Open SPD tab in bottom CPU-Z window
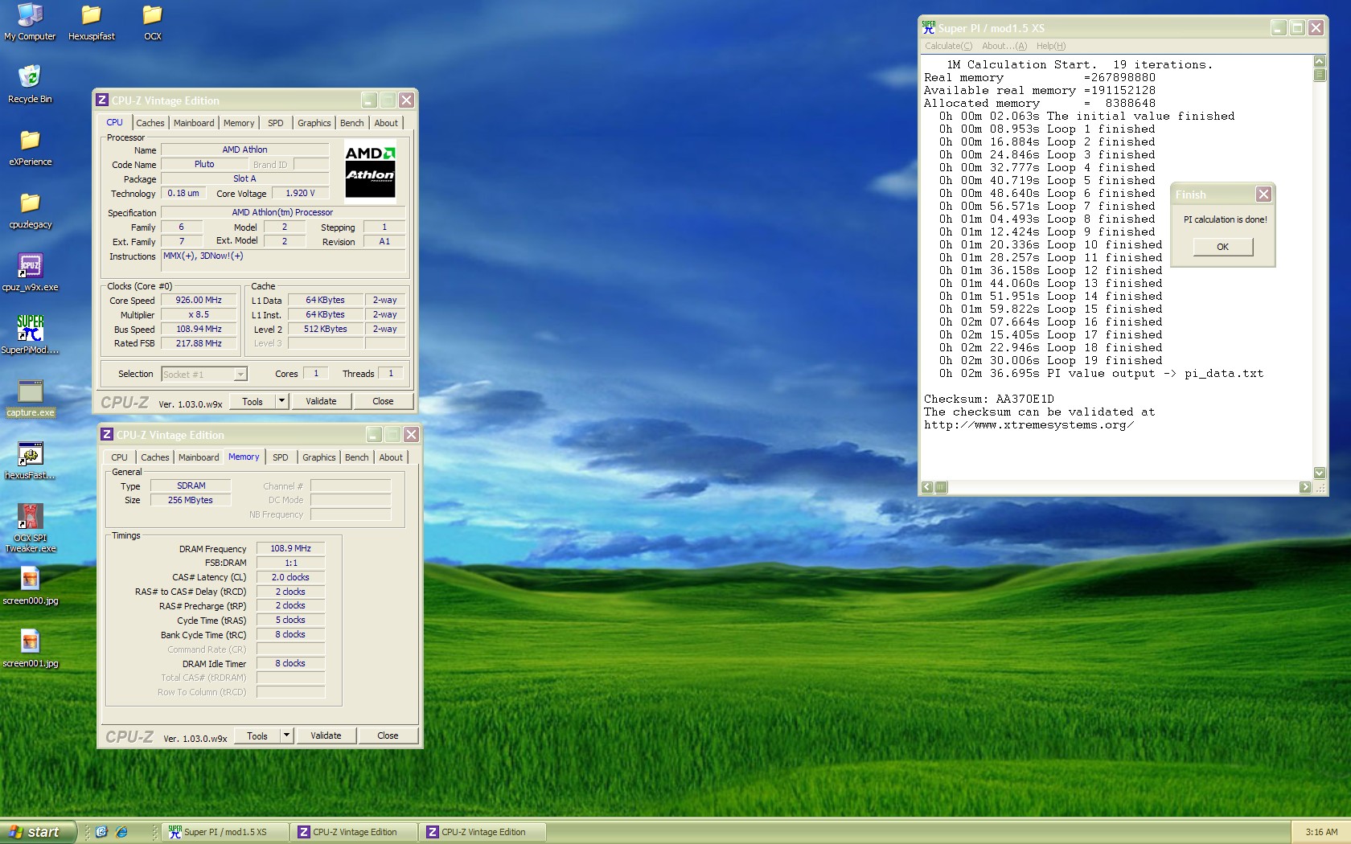This screenshot has width=1351, height=844. tap(281, 457)
